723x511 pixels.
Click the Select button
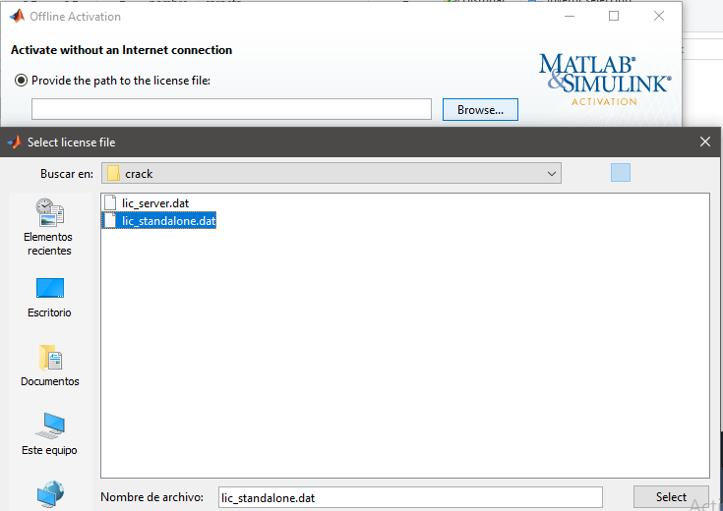(x=671, y=496)
